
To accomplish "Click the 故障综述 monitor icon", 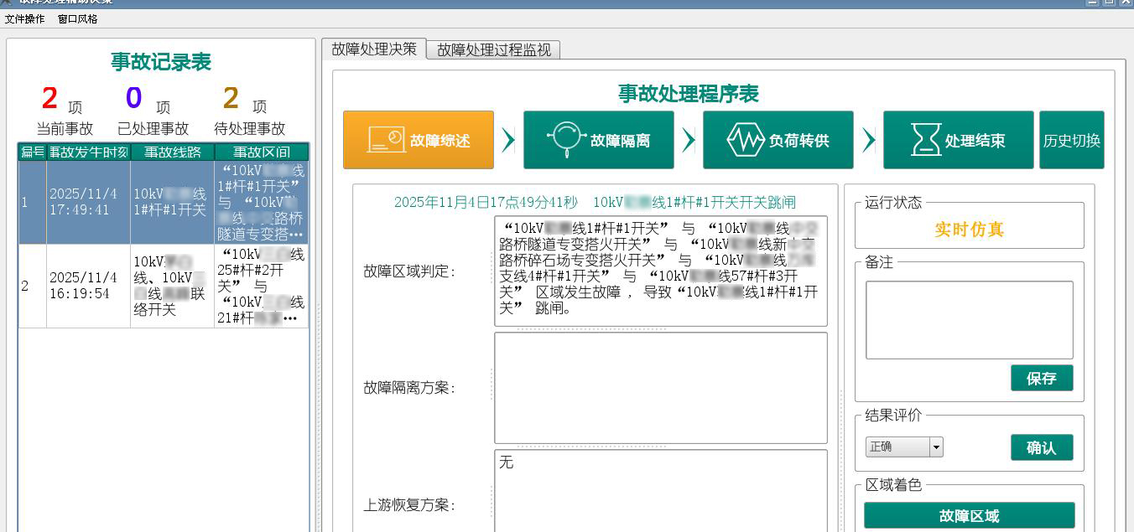I will click(386, 140).
